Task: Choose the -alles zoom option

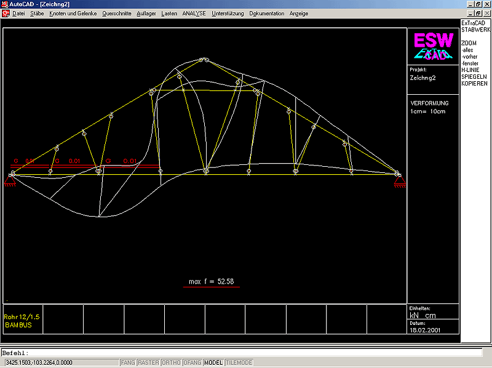Action: [x=467, y=50]
